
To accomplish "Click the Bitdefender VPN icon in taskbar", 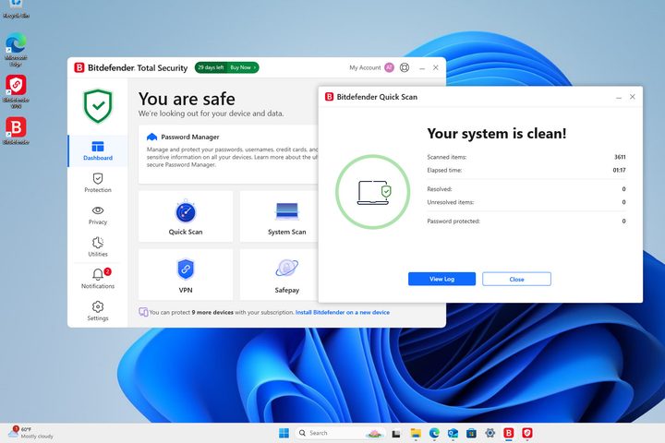I will pos(527,433).
